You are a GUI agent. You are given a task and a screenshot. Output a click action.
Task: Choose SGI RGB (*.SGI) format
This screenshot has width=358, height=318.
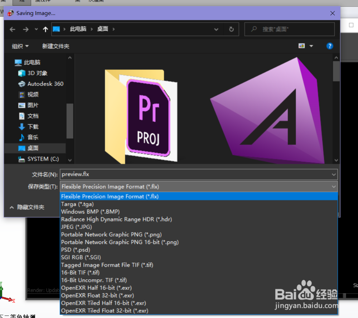point(199,257)
